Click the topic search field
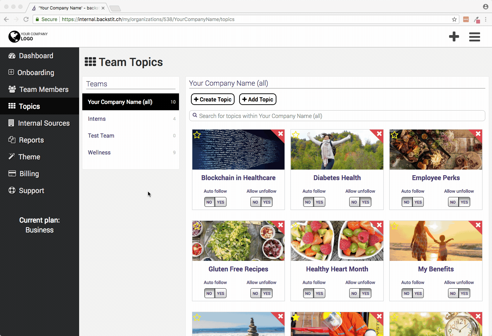 click(337, 116)
